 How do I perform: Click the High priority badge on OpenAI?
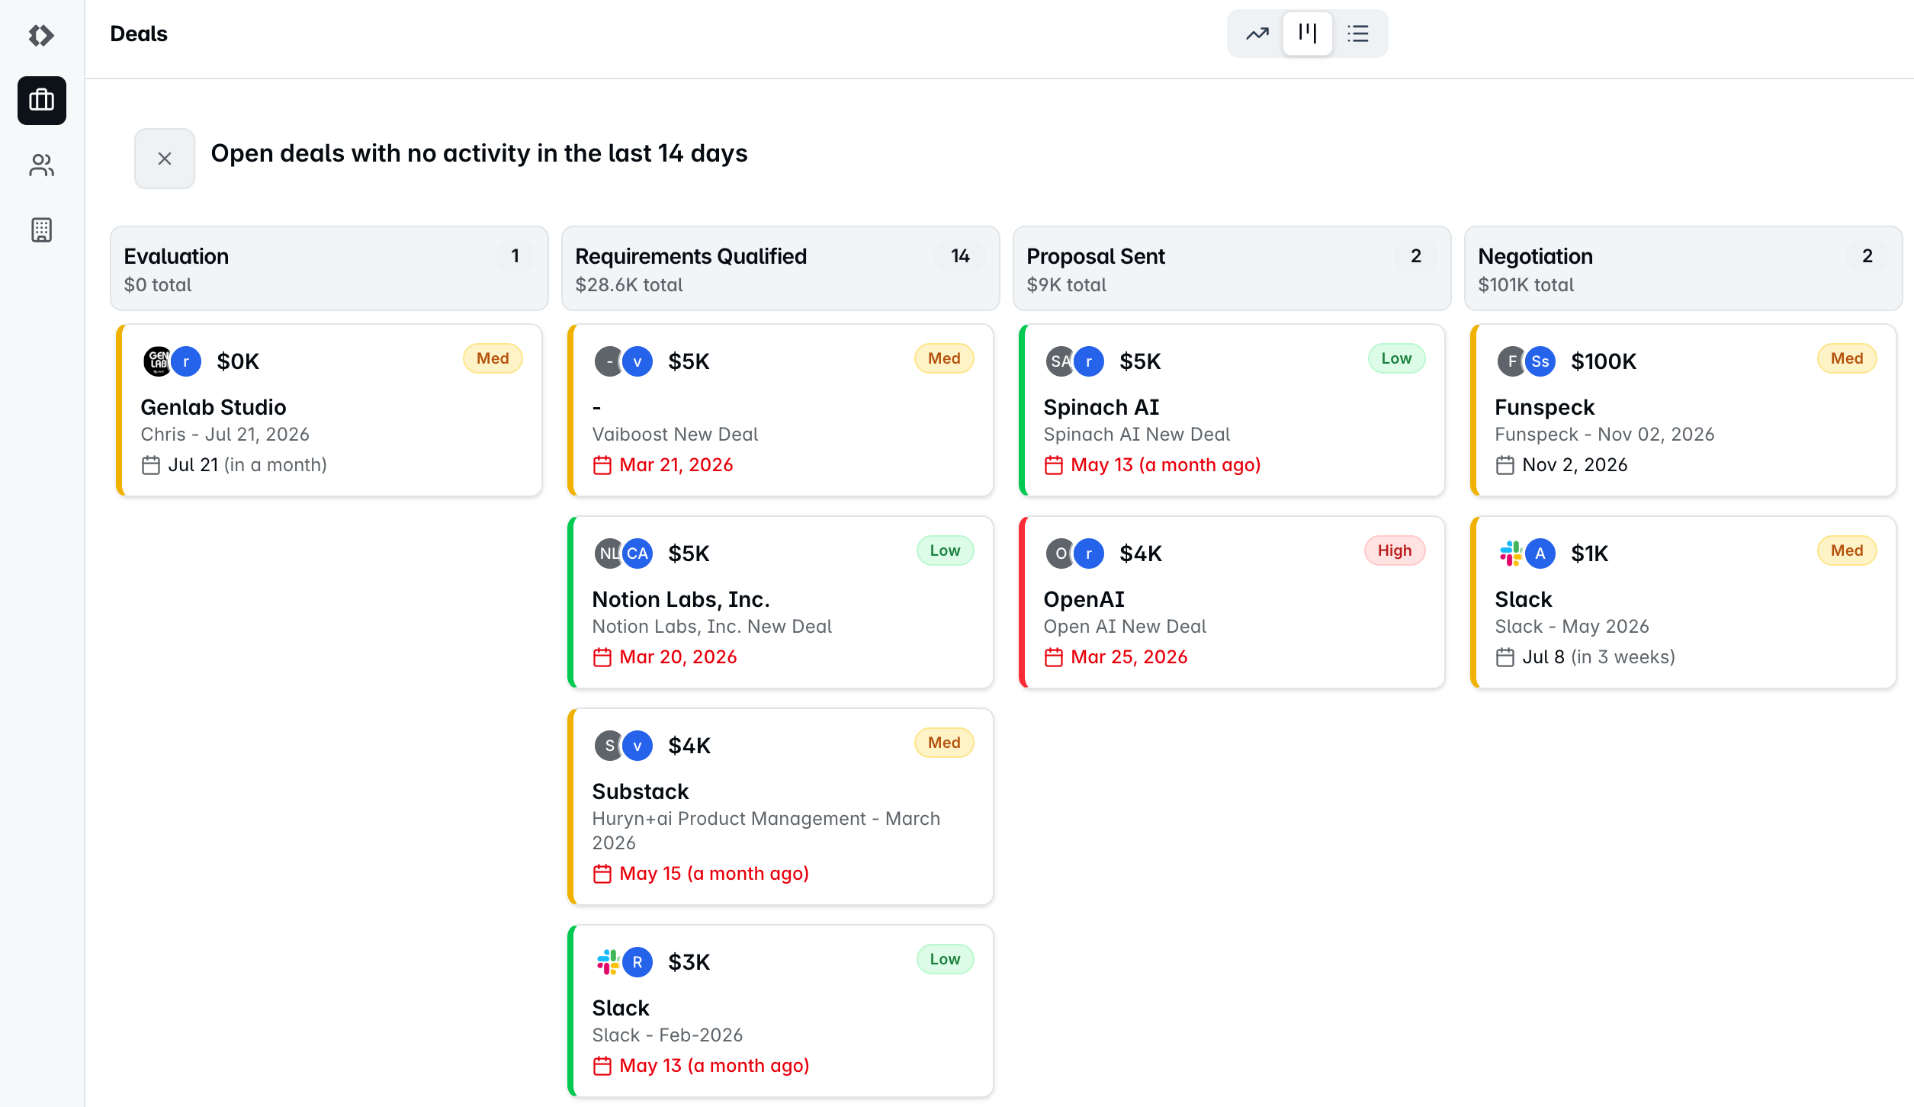1395,550
